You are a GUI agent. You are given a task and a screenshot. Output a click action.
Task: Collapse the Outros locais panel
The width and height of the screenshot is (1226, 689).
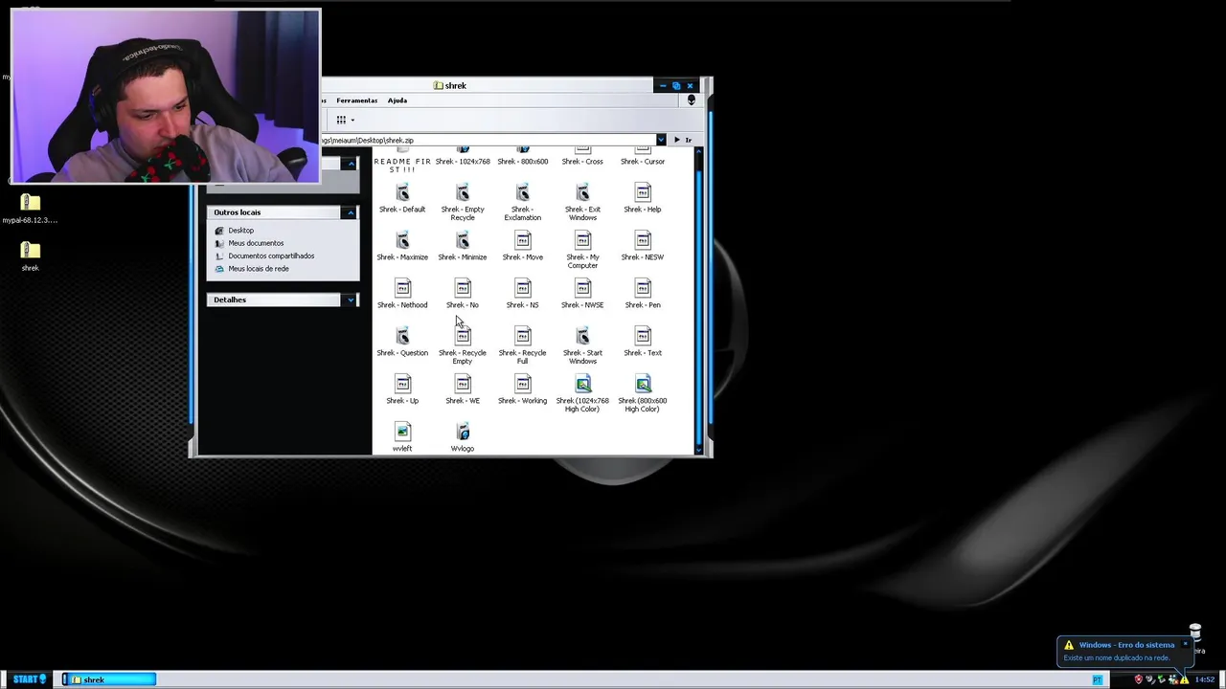click(x=351, y=212)
